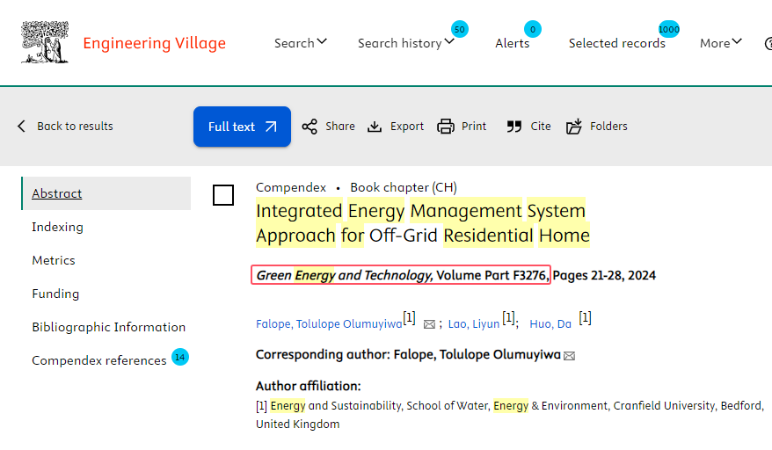Click the Full text button
772x450 pixels.
[x=242, y=127]
